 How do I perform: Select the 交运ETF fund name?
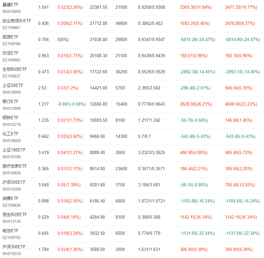click(10, 53)
